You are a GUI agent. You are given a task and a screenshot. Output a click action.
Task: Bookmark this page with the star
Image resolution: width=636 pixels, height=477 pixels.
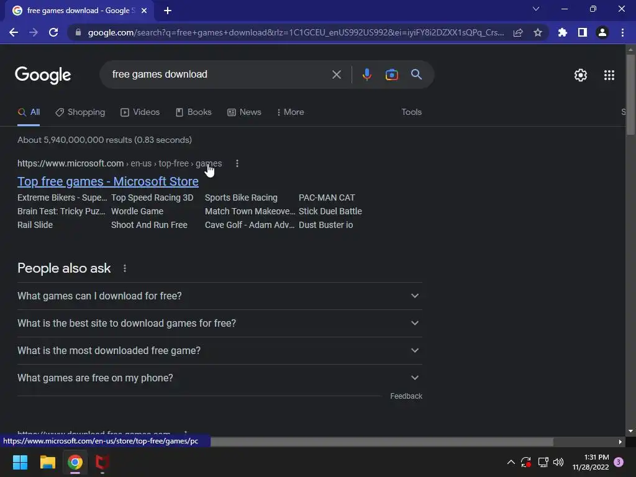coord(538,32)
